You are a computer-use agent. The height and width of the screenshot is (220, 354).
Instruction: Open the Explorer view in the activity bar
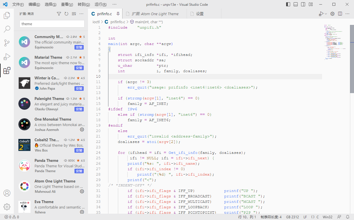tap(7, 15)
